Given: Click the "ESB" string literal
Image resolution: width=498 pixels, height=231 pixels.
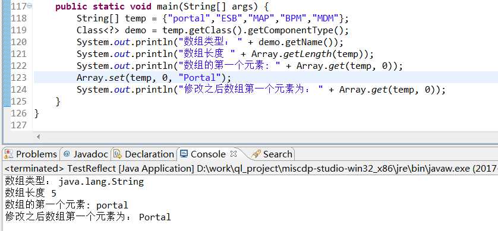Looking at the screenshot, I should (229, 18).
